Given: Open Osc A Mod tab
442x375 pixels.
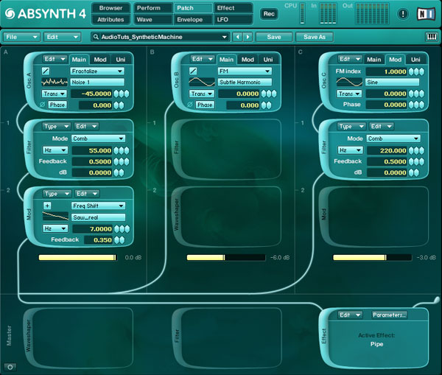Looking at the screenshot, I should [100, 60].
